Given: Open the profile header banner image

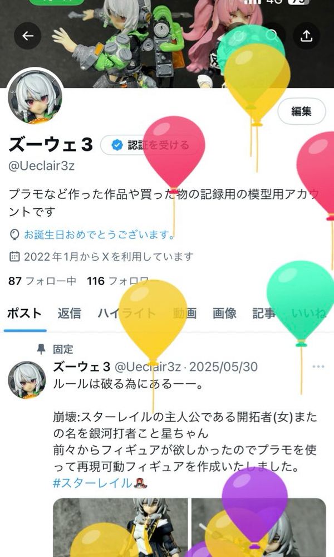Looking at the screenshot, I should coord(167,43).
